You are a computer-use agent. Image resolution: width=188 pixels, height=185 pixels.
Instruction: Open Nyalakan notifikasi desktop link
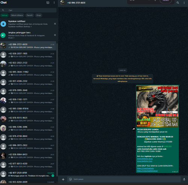(20, 27)
